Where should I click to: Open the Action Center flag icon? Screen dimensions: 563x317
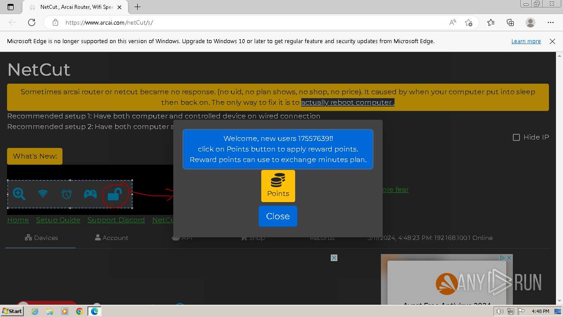(521, 311)
